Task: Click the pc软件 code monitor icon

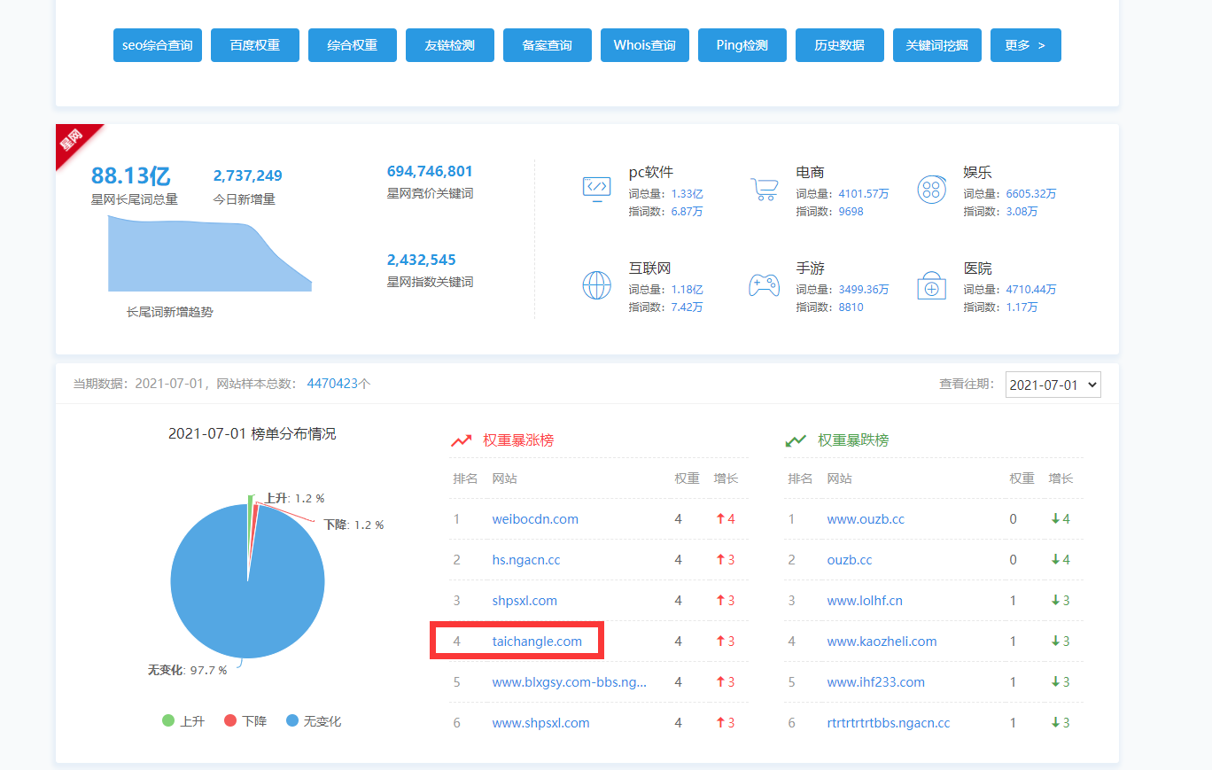Action: click(x=596, y=190)
